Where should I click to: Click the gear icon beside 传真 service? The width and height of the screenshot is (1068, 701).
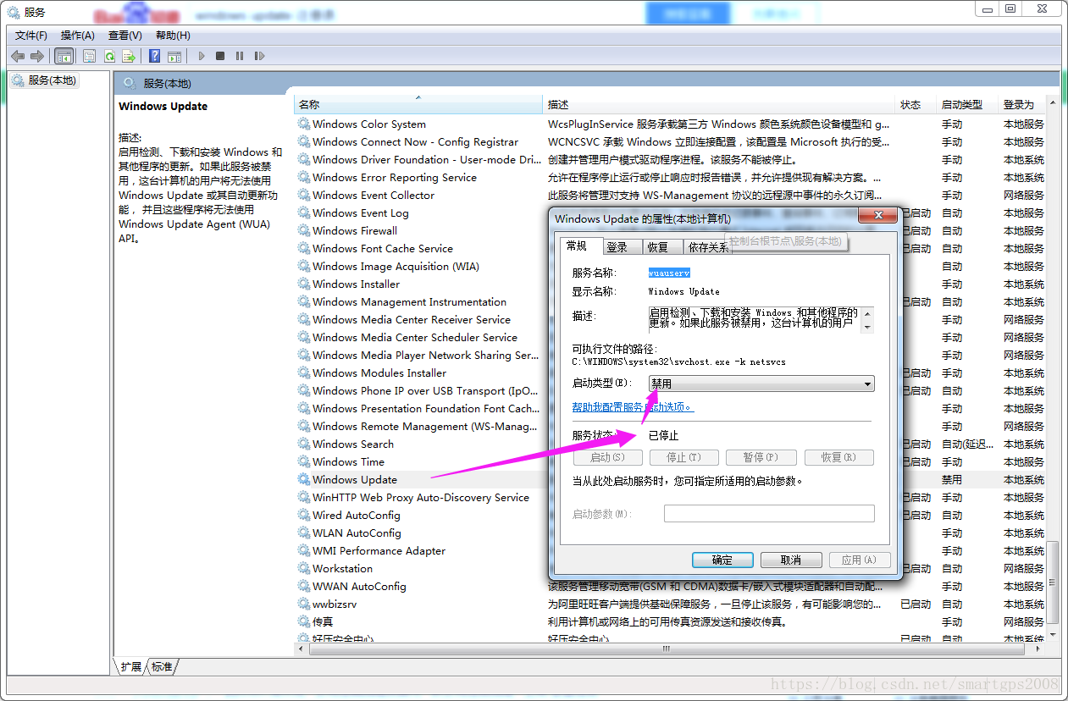point(304,621)
